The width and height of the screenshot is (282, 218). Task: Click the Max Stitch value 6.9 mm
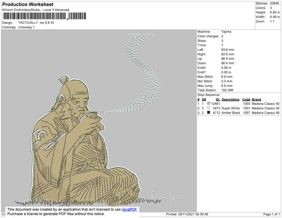click(227, 77)
